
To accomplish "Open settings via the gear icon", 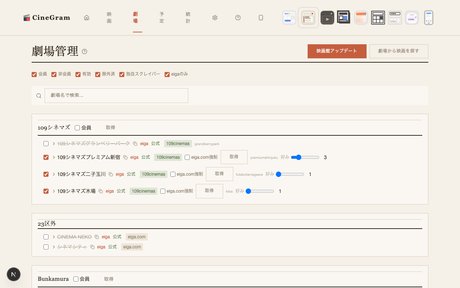I will tap(215, 18).
